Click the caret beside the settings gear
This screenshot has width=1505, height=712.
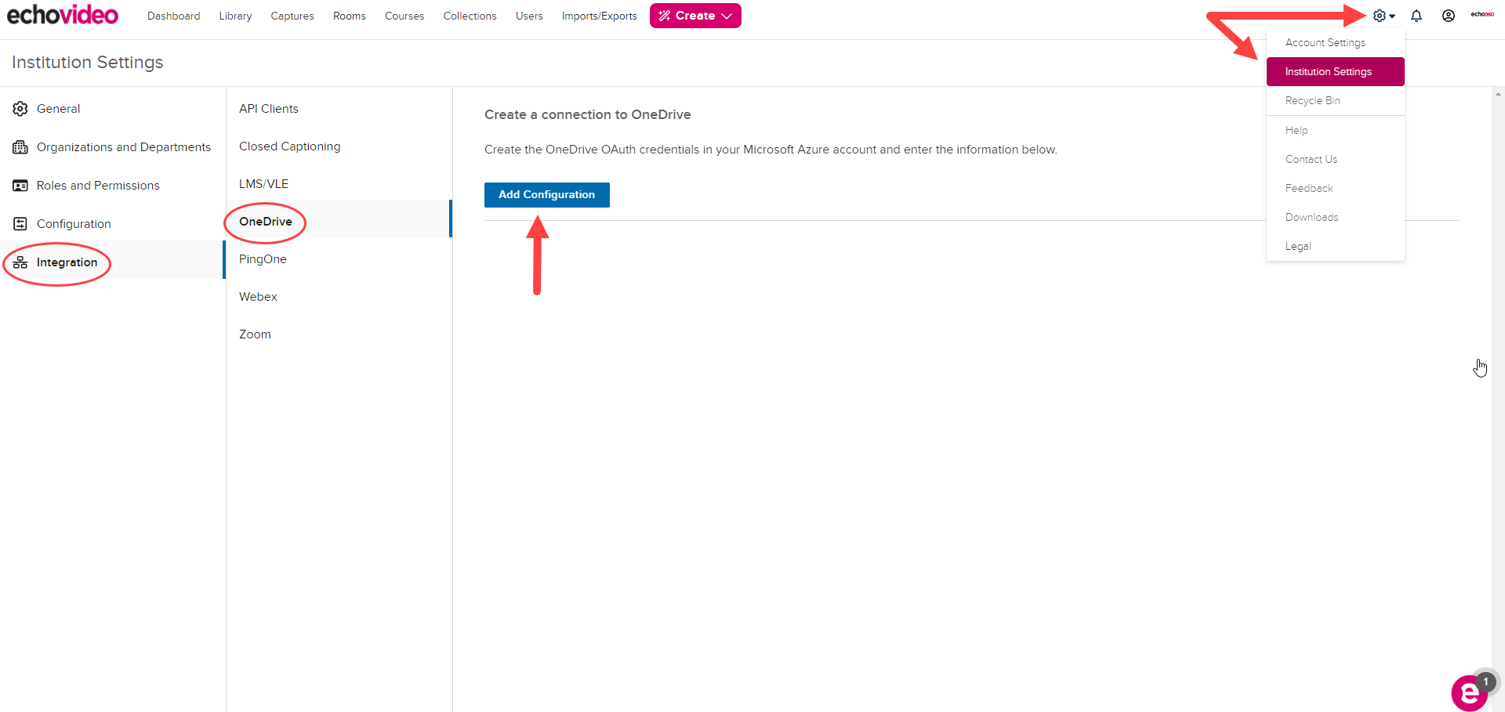(1392, 16)
